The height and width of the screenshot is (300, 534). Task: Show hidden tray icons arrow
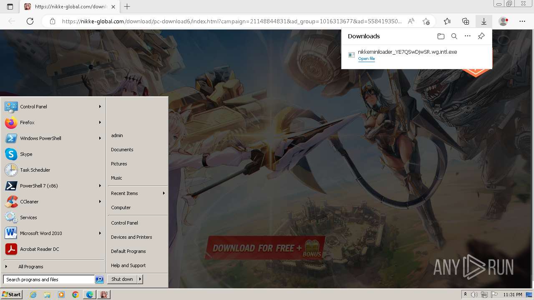tap(465, 295)
